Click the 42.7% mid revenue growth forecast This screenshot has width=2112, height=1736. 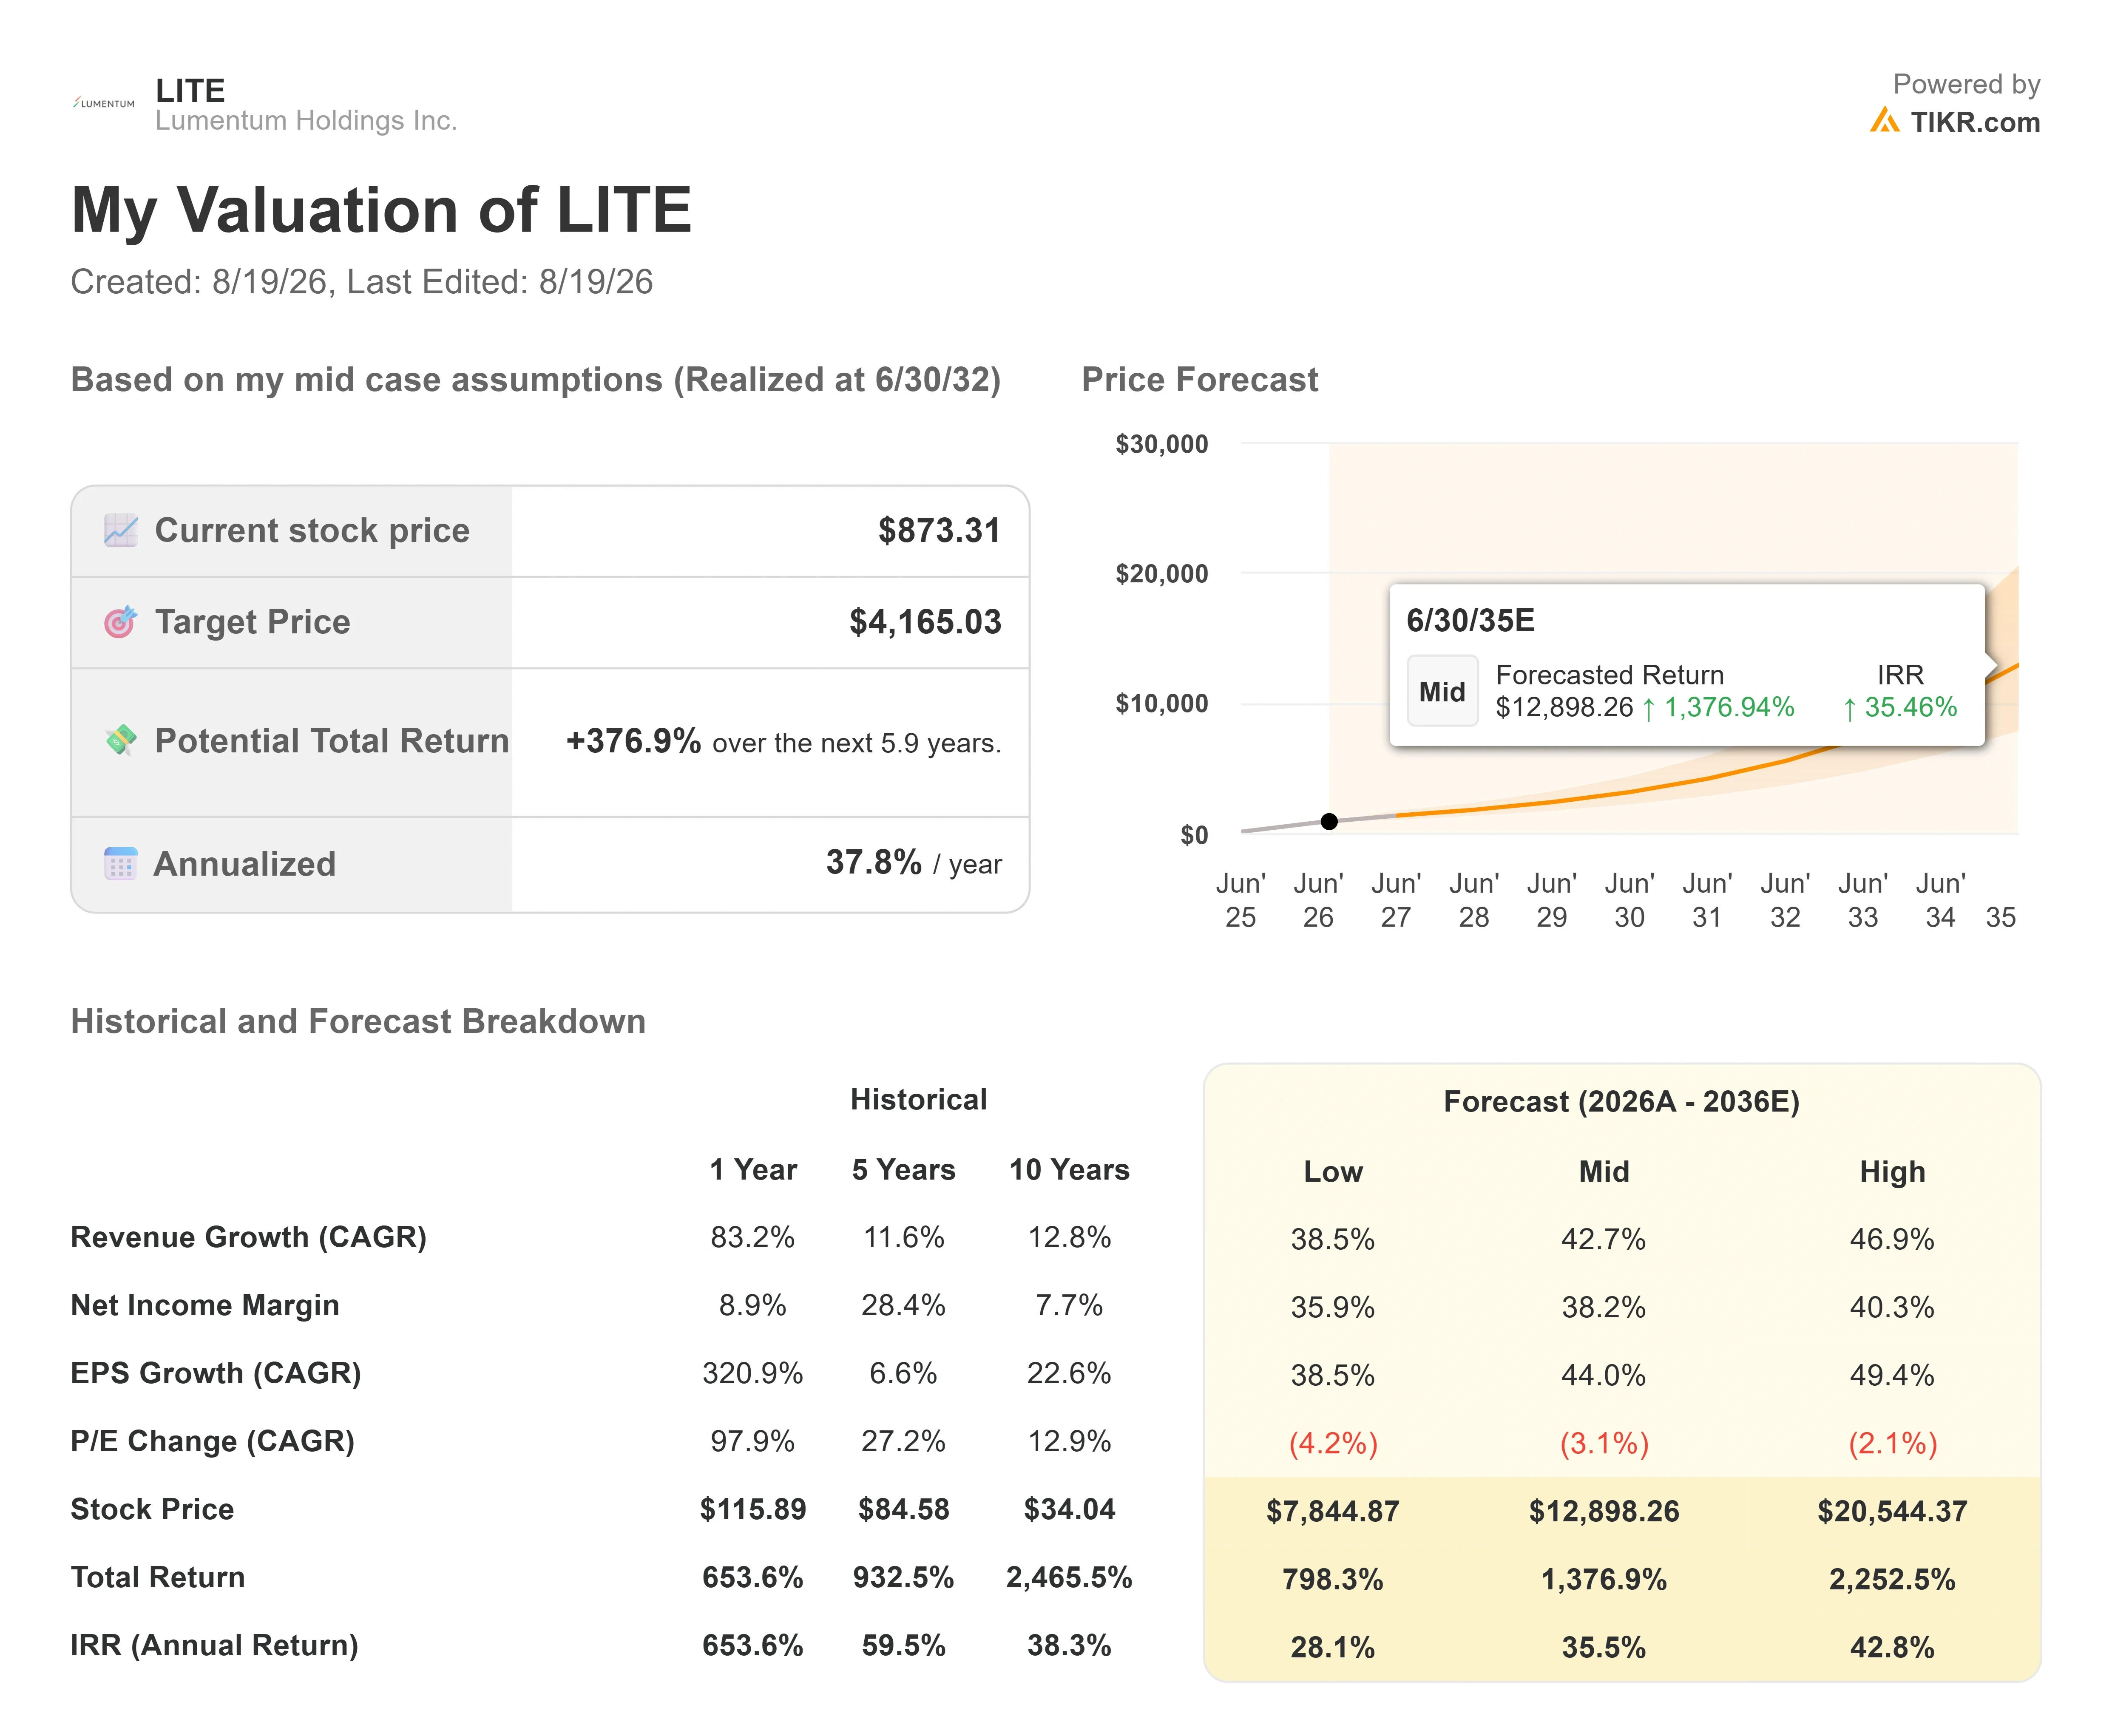[1604, 1240]
